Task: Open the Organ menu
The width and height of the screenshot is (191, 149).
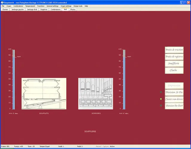Action: point(9,6)
